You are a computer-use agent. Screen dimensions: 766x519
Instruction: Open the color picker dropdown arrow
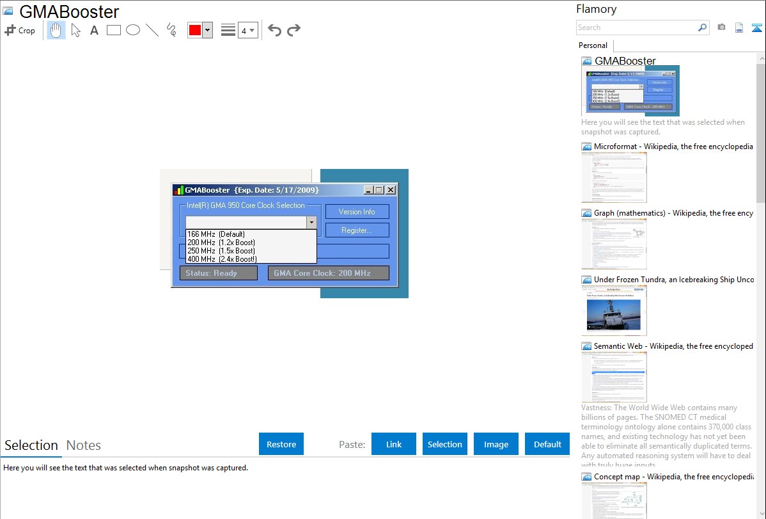pyautogui.click(x=208, y=30)
